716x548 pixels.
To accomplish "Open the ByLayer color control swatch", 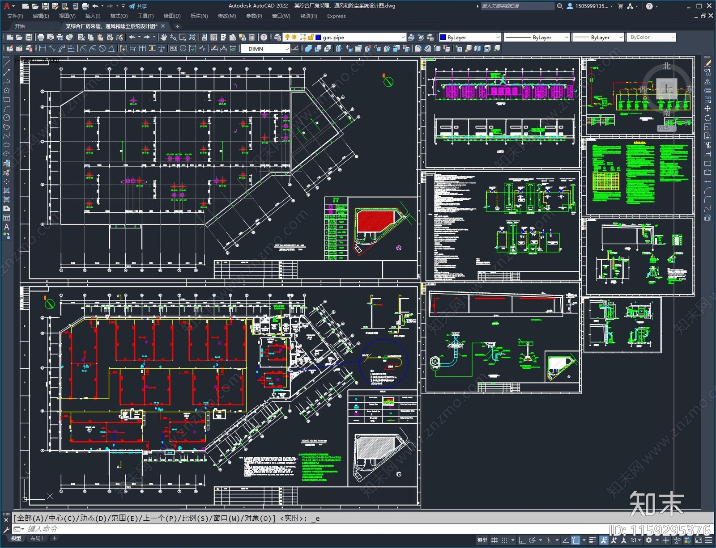I will [469, 38].
